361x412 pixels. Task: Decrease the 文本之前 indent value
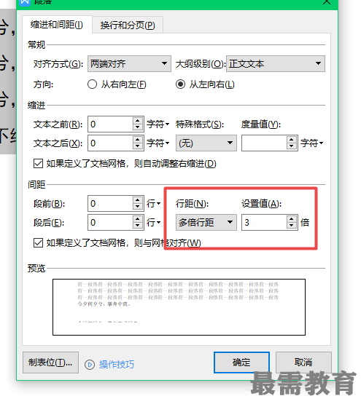[x=138, y=127]
